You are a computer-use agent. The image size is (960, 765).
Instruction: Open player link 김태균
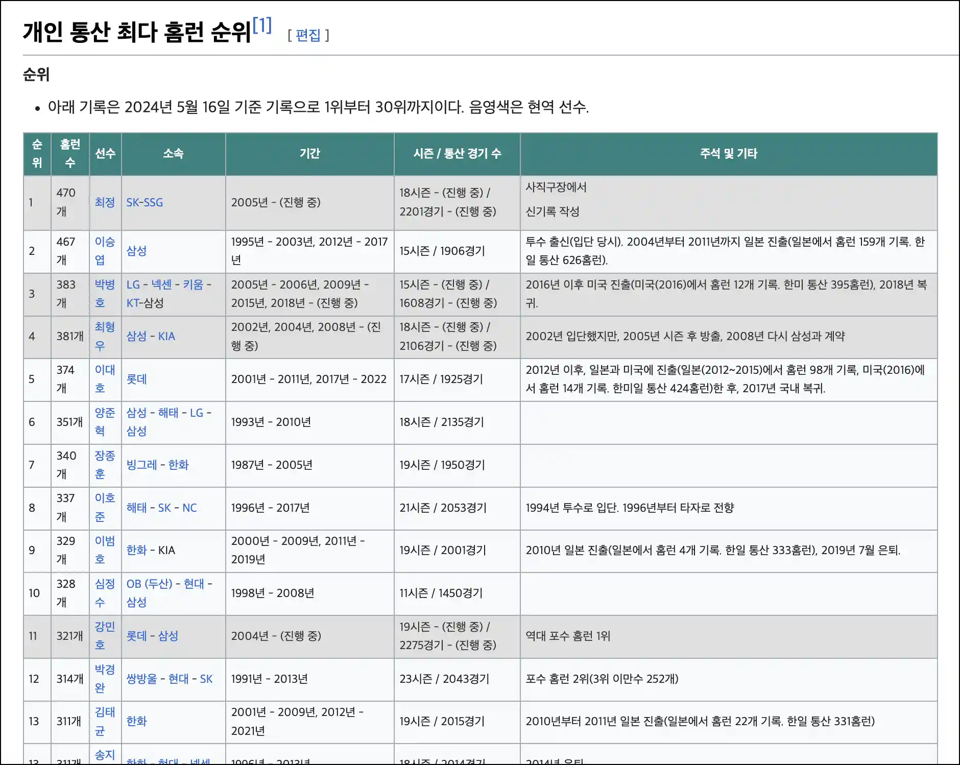click(105, 721)
